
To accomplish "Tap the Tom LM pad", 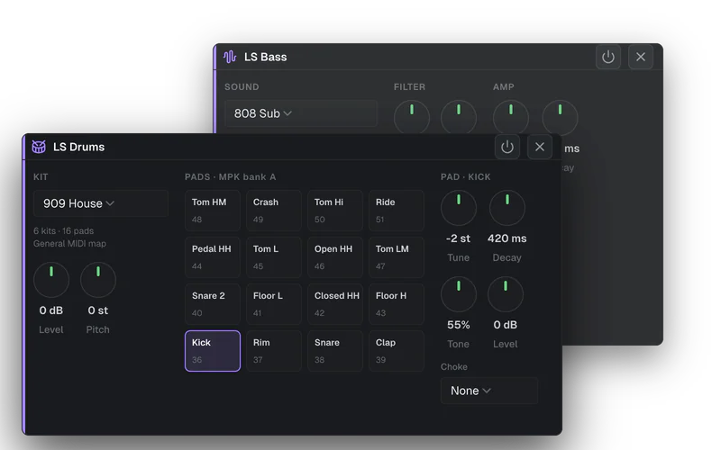I will [x=396, y=257].
